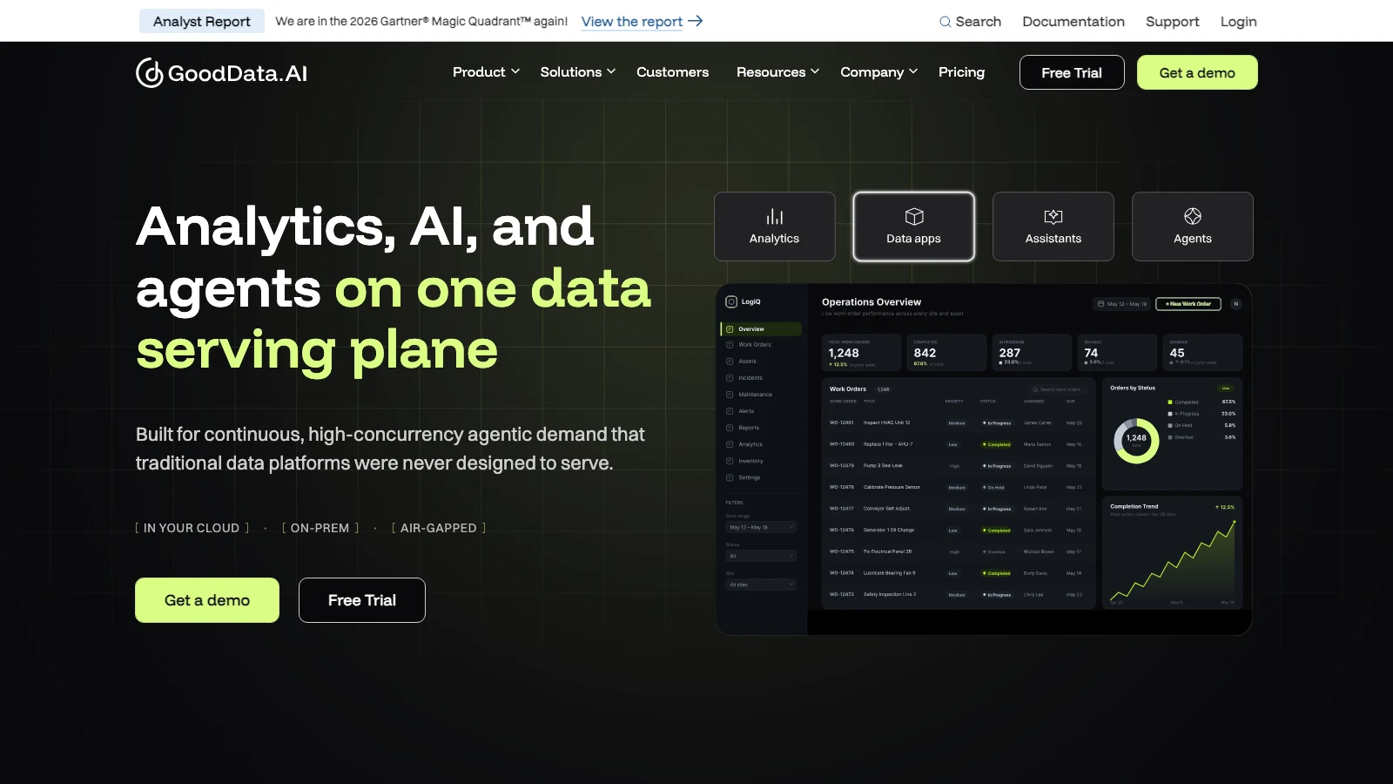Screen dimensions: 1393x784
Task: Select work order WO-12474 Lubricate Bearing Fan 9
Action: click(x=958, y=573)
